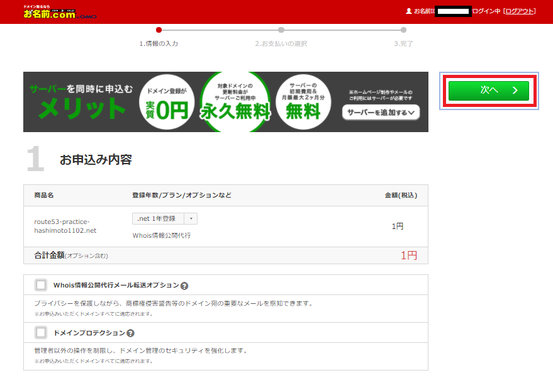The height and width of the screenshot is (380, 553).
Task: Click the user account icon in header
Action: [409, 11]
